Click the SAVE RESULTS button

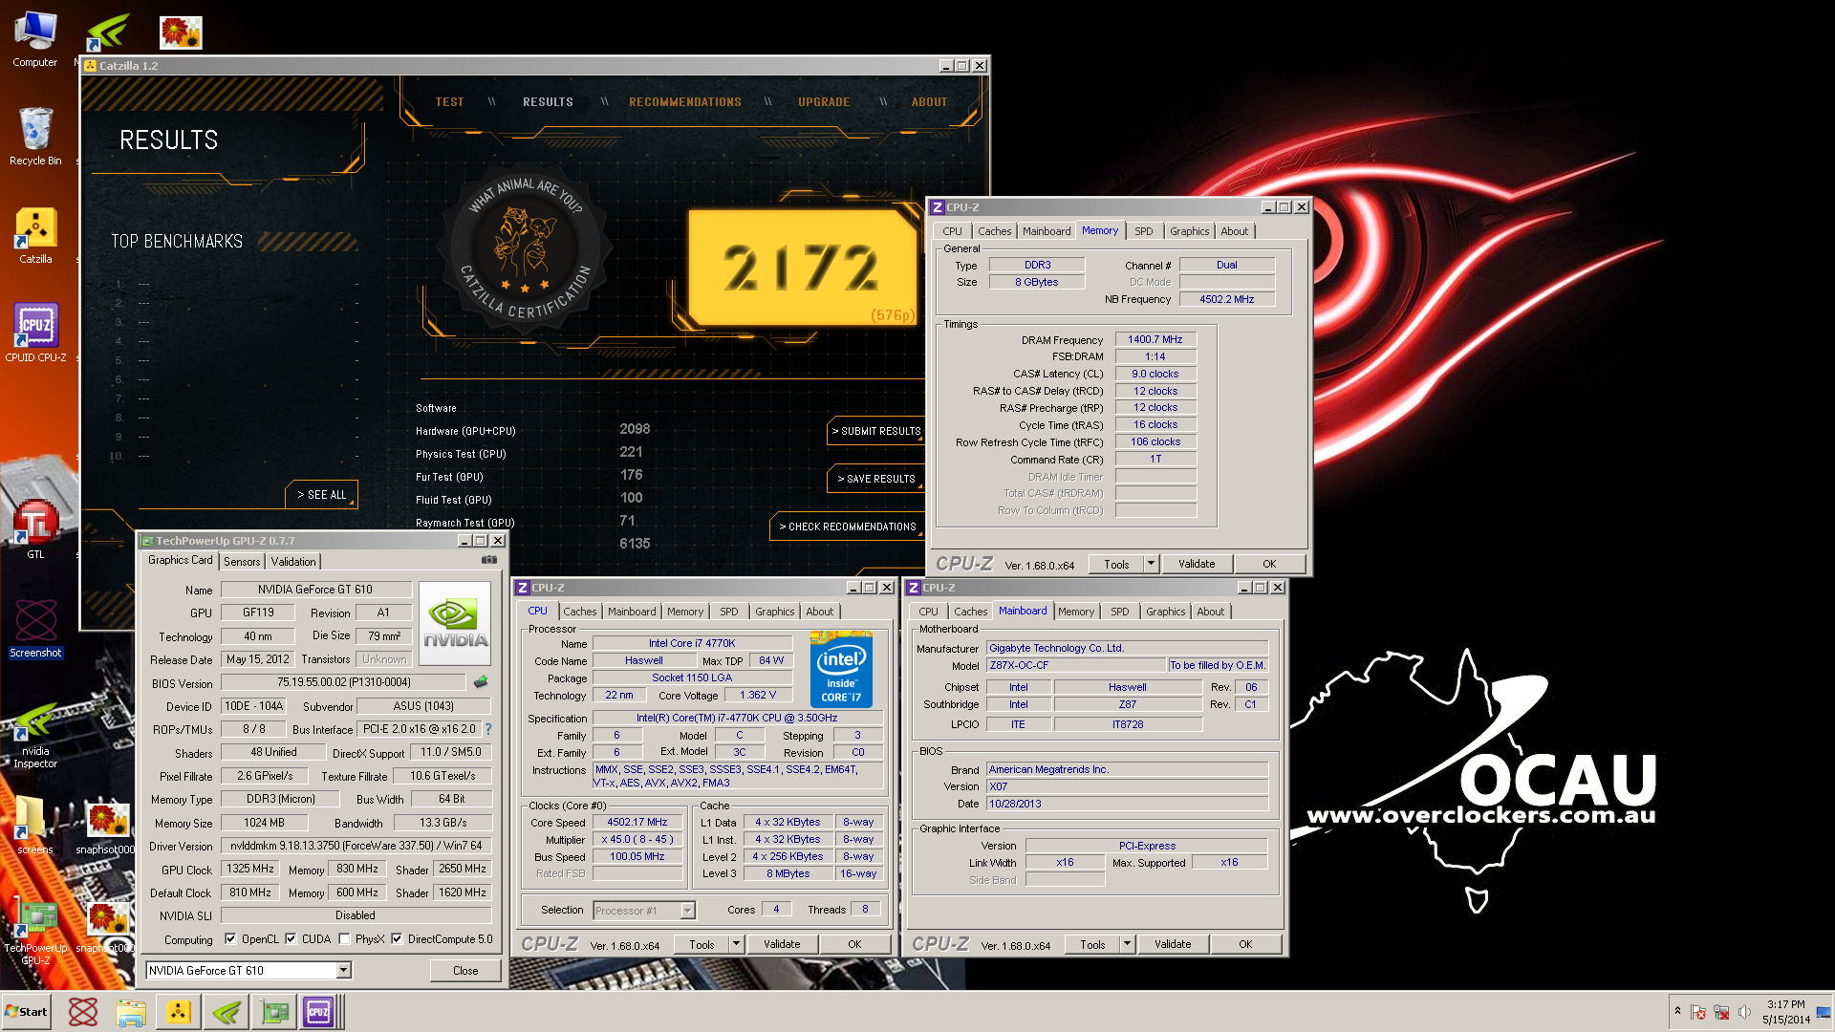(x=875, y=480)
